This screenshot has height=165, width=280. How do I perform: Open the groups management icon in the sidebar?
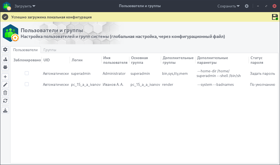5,67
